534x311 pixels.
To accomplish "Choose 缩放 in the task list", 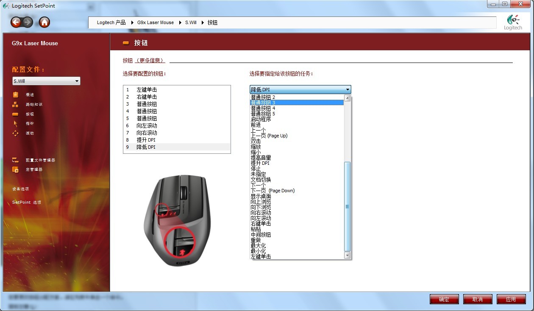I will (297, 147).
